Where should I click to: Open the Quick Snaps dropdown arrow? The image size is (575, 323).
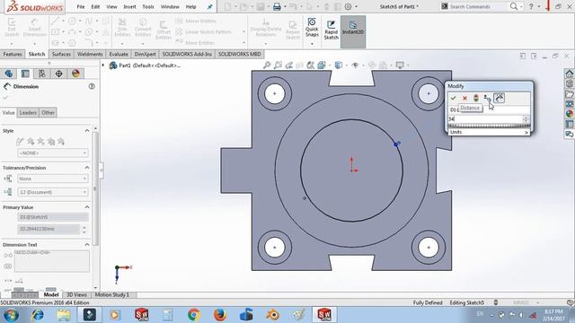pos(312,44)
